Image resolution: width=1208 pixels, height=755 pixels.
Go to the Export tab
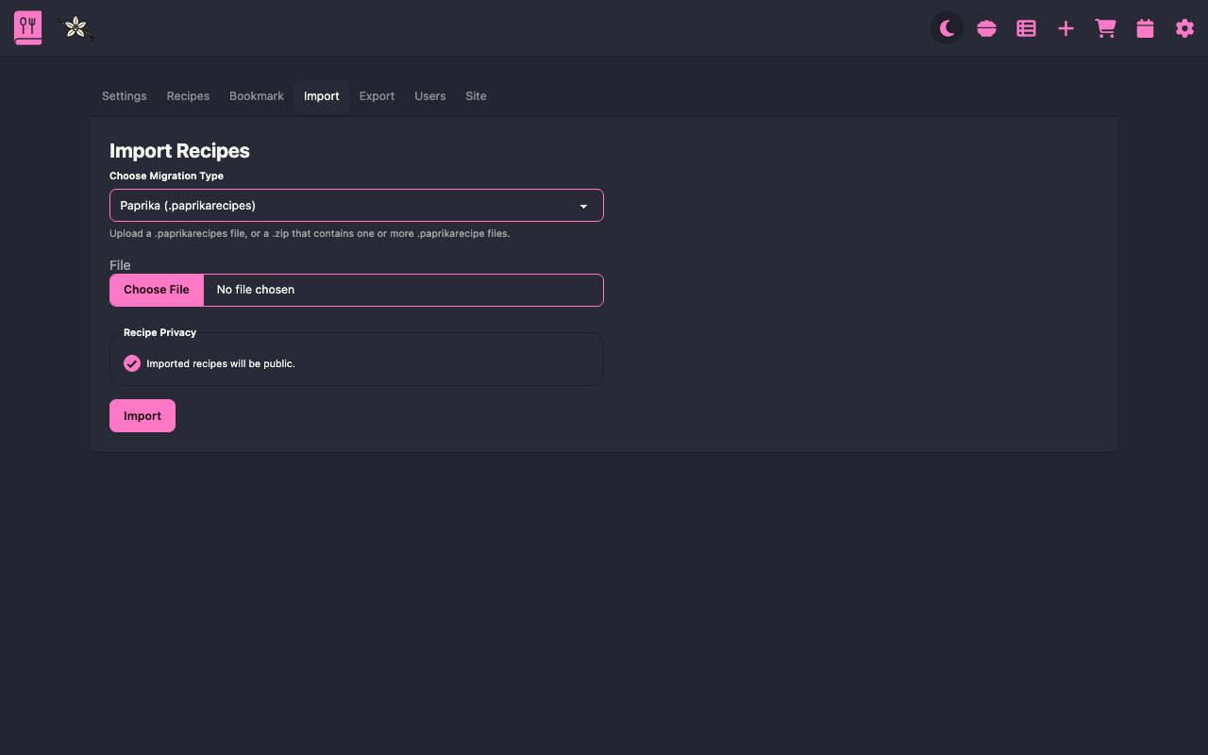[377, 96]
